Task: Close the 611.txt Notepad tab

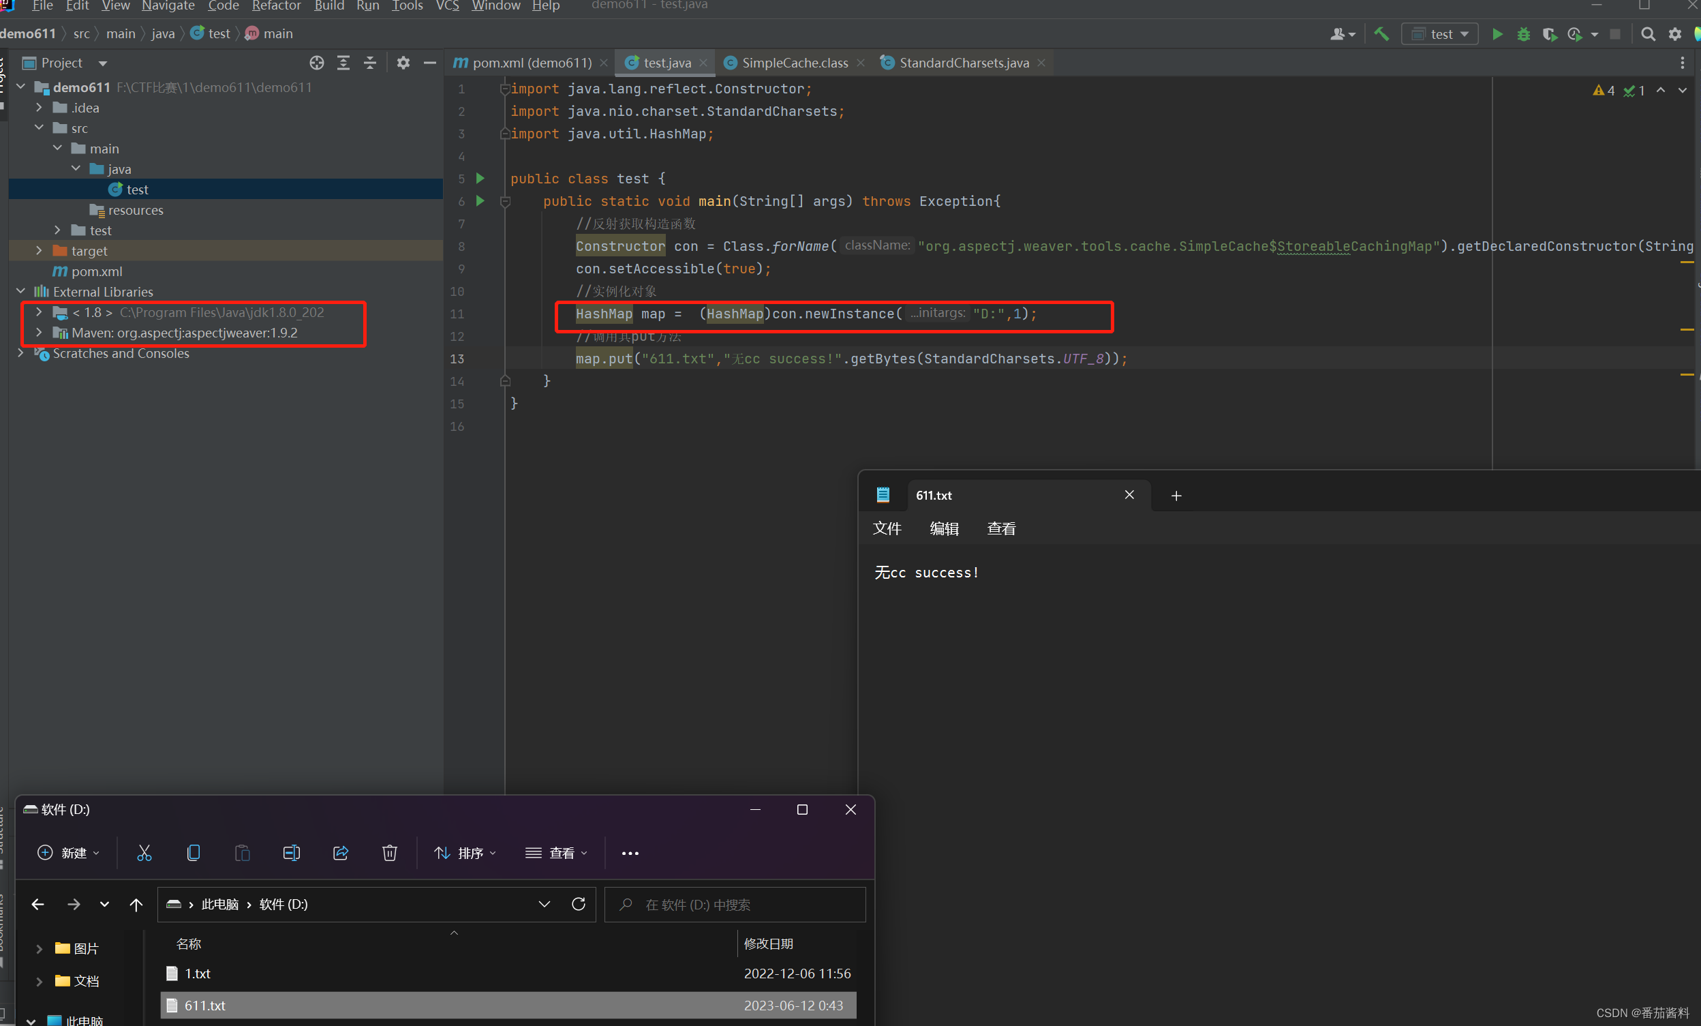Action: tap(1129, 495)
